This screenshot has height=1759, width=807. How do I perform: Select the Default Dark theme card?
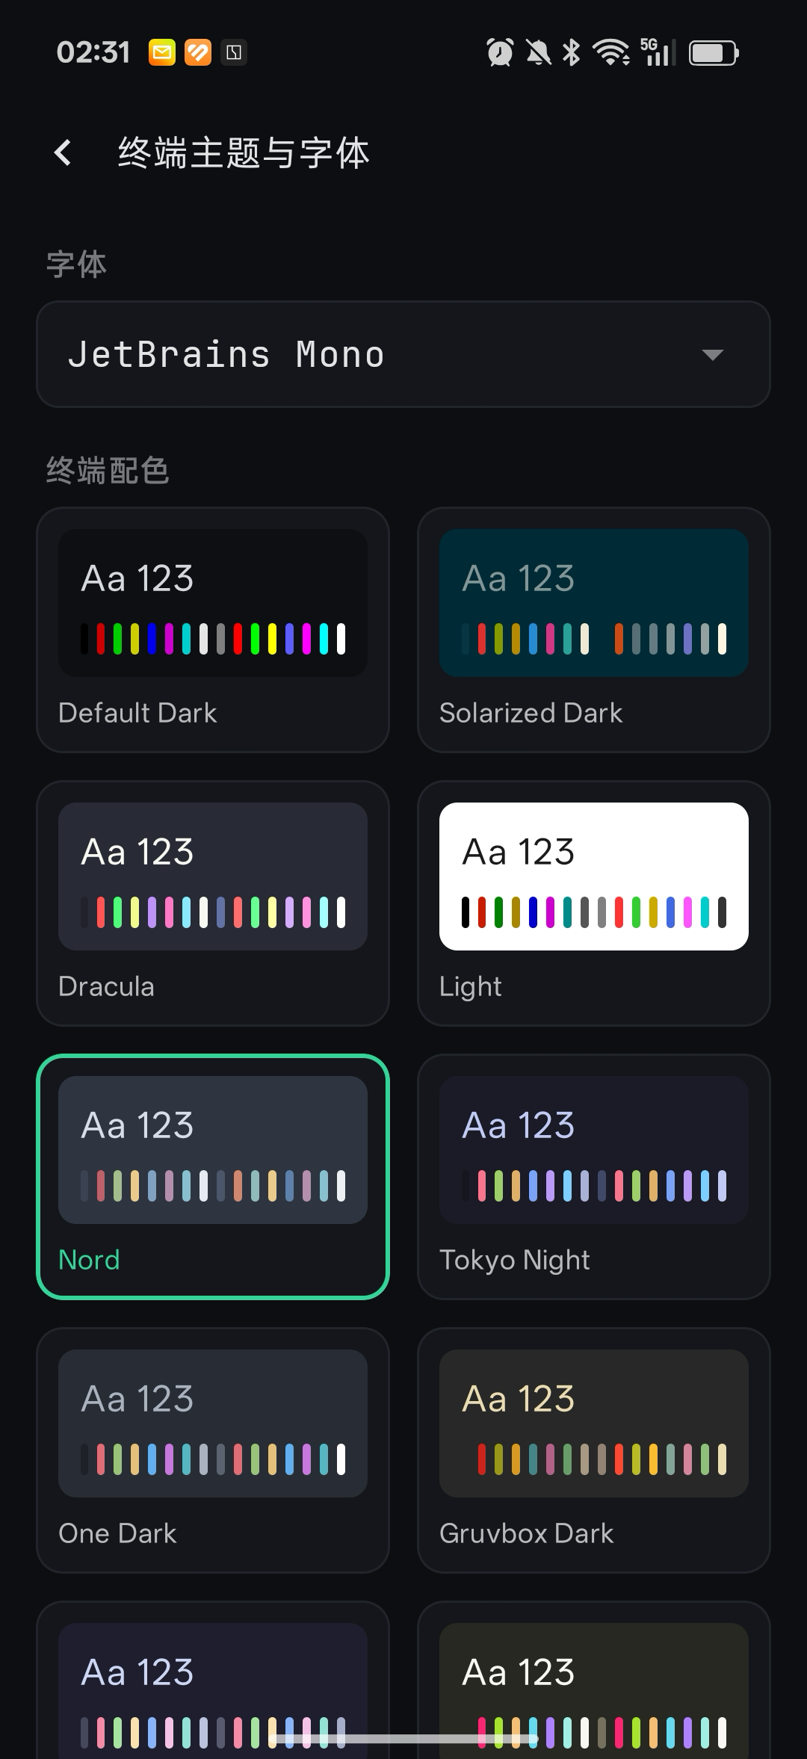(213, 630)
